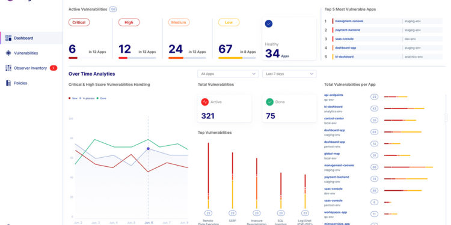The width and height of the screenshot is (451, 225).
Task: Click the staging-env label beside managment-console in Top 5
Action: point(413,21)
